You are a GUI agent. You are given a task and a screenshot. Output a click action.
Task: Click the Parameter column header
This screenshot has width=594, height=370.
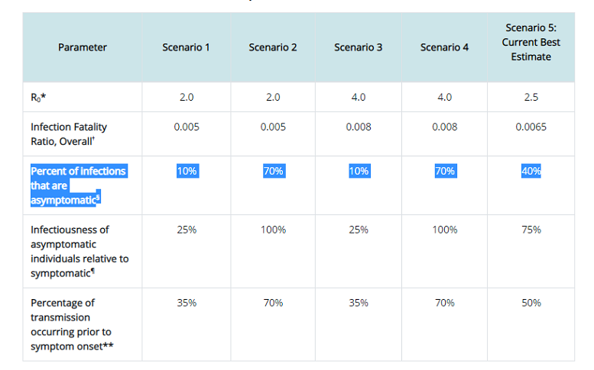[83, 47]
